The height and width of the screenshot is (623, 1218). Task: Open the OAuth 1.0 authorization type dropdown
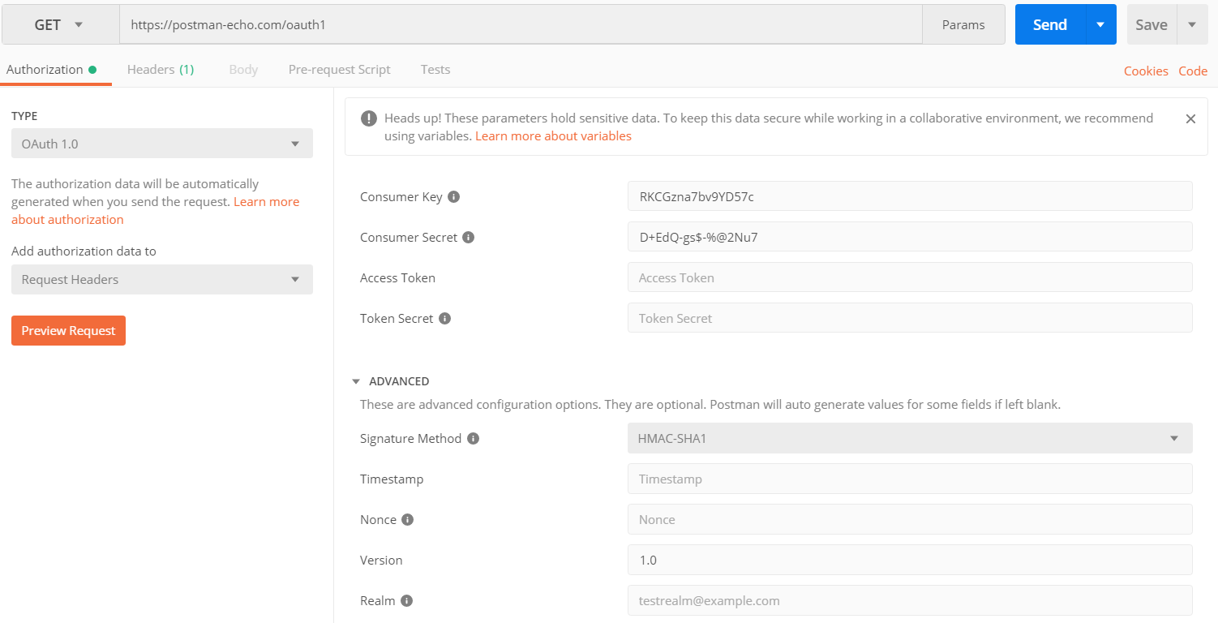(161, 143)
